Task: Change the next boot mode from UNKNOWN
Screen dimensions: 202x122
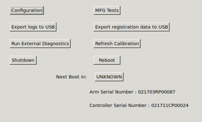Action: (x=109, y=77)
